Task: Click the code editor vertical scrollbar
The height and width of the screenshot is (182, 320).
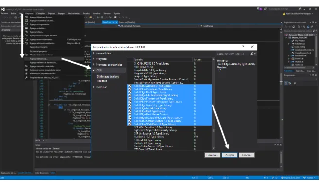Action: pos(281,84)
